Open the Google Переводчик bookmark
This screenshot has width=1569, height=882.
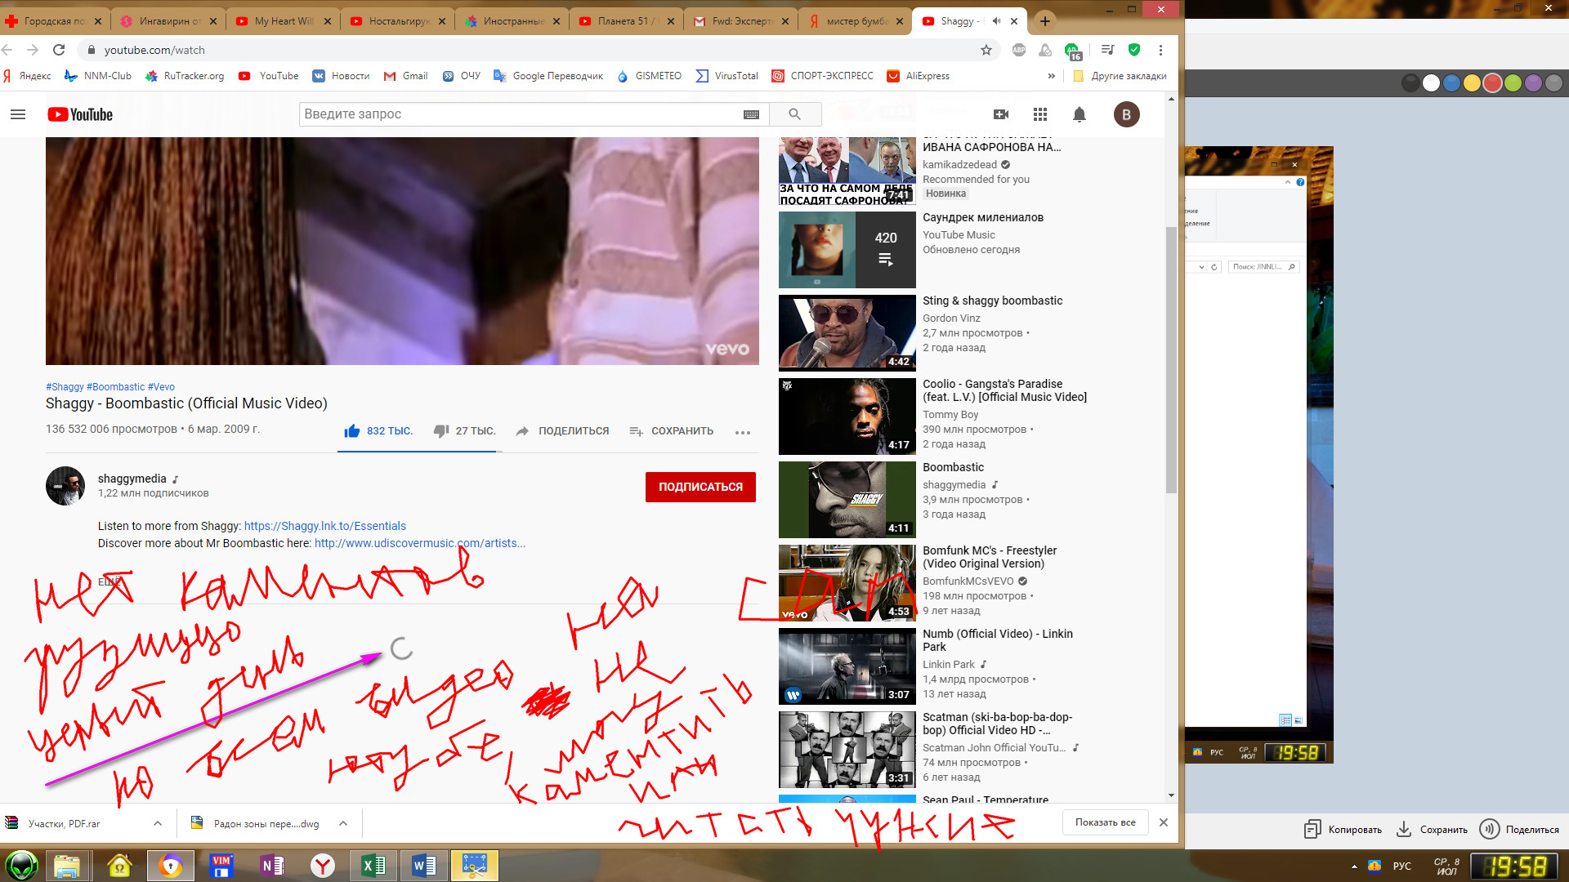pos(548,76)
